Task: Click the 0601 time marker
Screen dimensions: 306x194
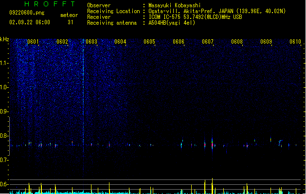Action: click(33, 42)
